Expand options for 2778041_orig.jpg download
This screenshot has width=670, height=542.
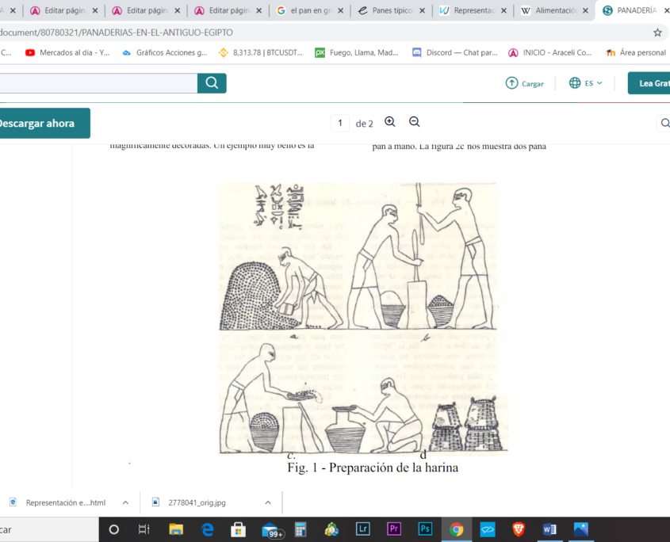(268, 502)
